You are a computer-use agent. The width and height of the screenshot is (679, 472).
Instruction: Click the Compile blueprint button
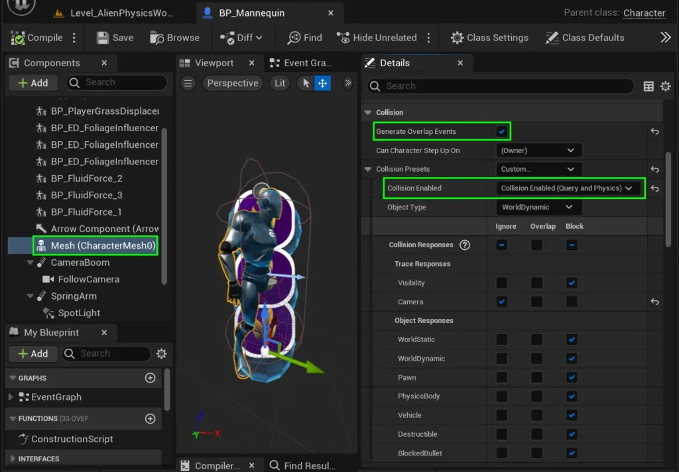click(38, 38)
